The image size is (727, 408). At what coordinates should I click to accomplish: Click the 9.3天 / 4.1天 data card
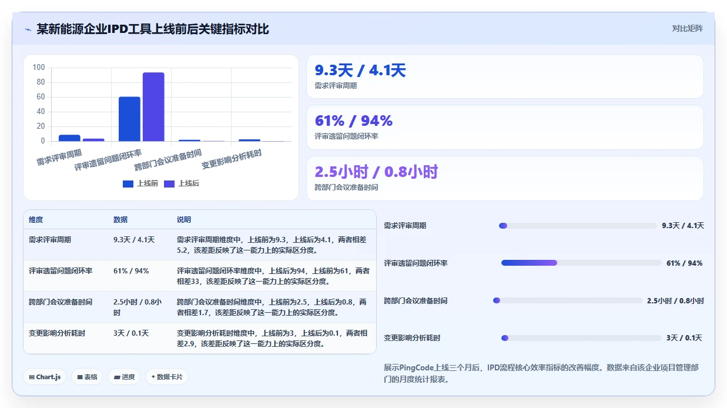(x=505, y=76)
